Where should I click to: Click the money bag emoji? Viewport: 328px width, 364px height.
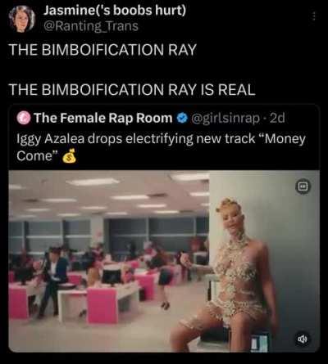(x=69, y=156)
